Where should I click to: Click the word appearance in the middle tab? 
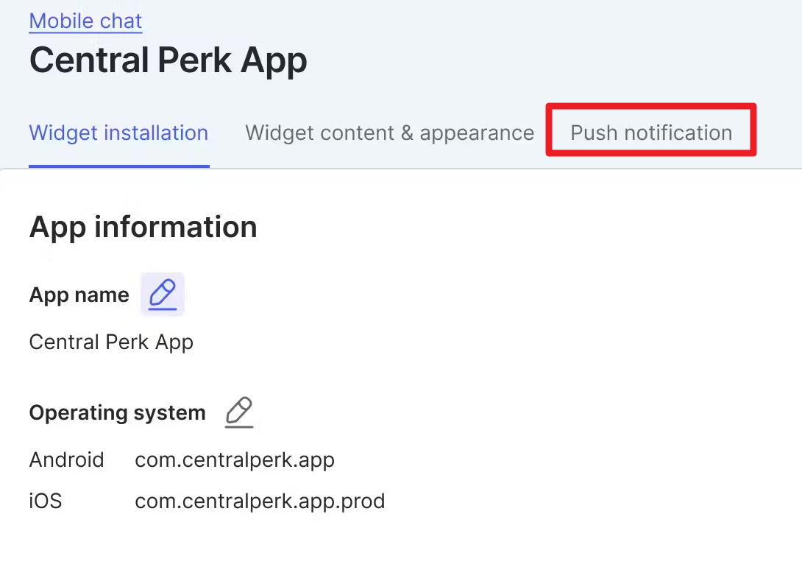point(477,133)
